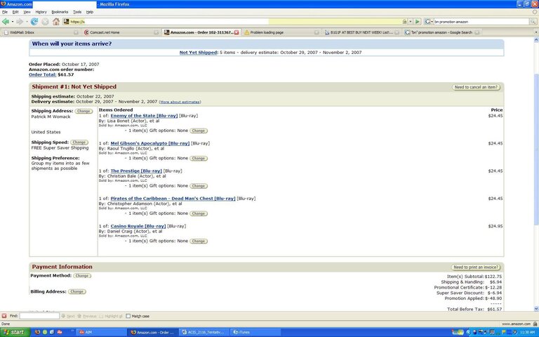
Task: Open the Edit menu
Action: click(15, 12)
